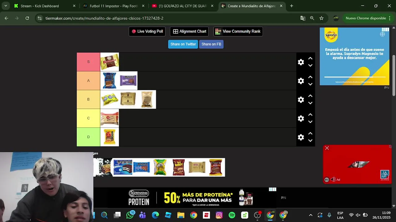
Task: Move the B tier row down with its arrow
Action: tap(310, 103)
